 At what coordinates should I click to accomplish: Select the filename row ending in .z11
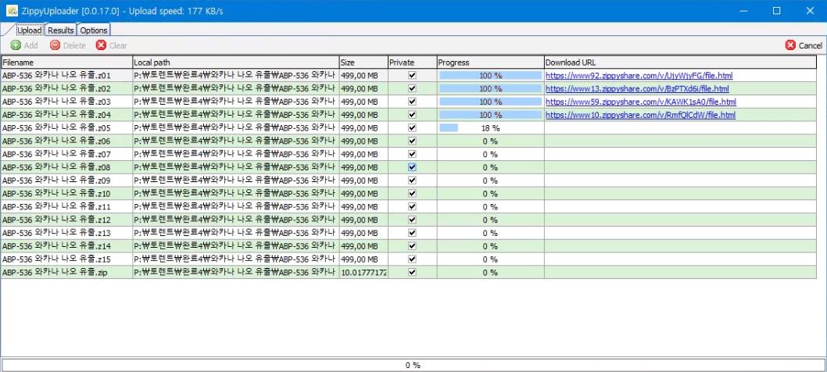click(66, 207)
